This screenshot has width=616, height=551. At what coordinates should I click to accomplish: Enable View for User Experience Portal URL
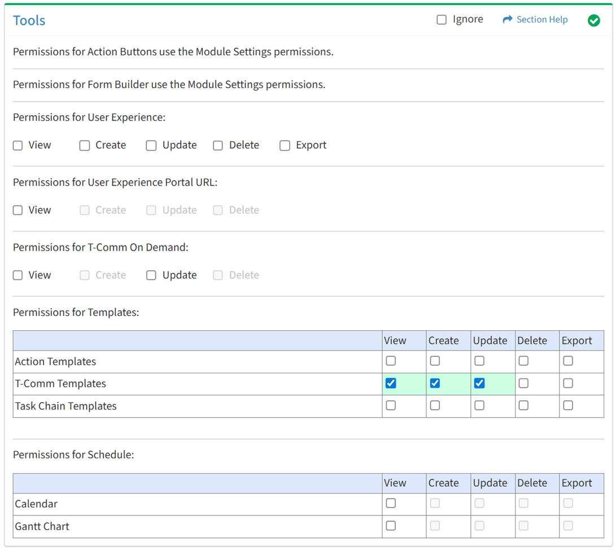pos(18,211)
